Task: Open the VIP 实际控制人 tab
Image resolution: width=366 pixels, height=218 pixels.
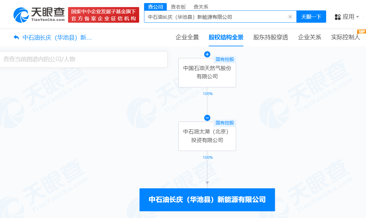Action: tap(345, 37)
